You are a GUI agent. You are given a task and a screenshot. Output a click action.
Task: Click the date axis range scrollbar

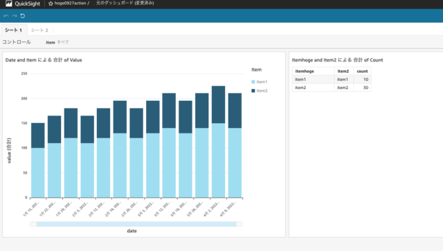click(x=136, y=224)
